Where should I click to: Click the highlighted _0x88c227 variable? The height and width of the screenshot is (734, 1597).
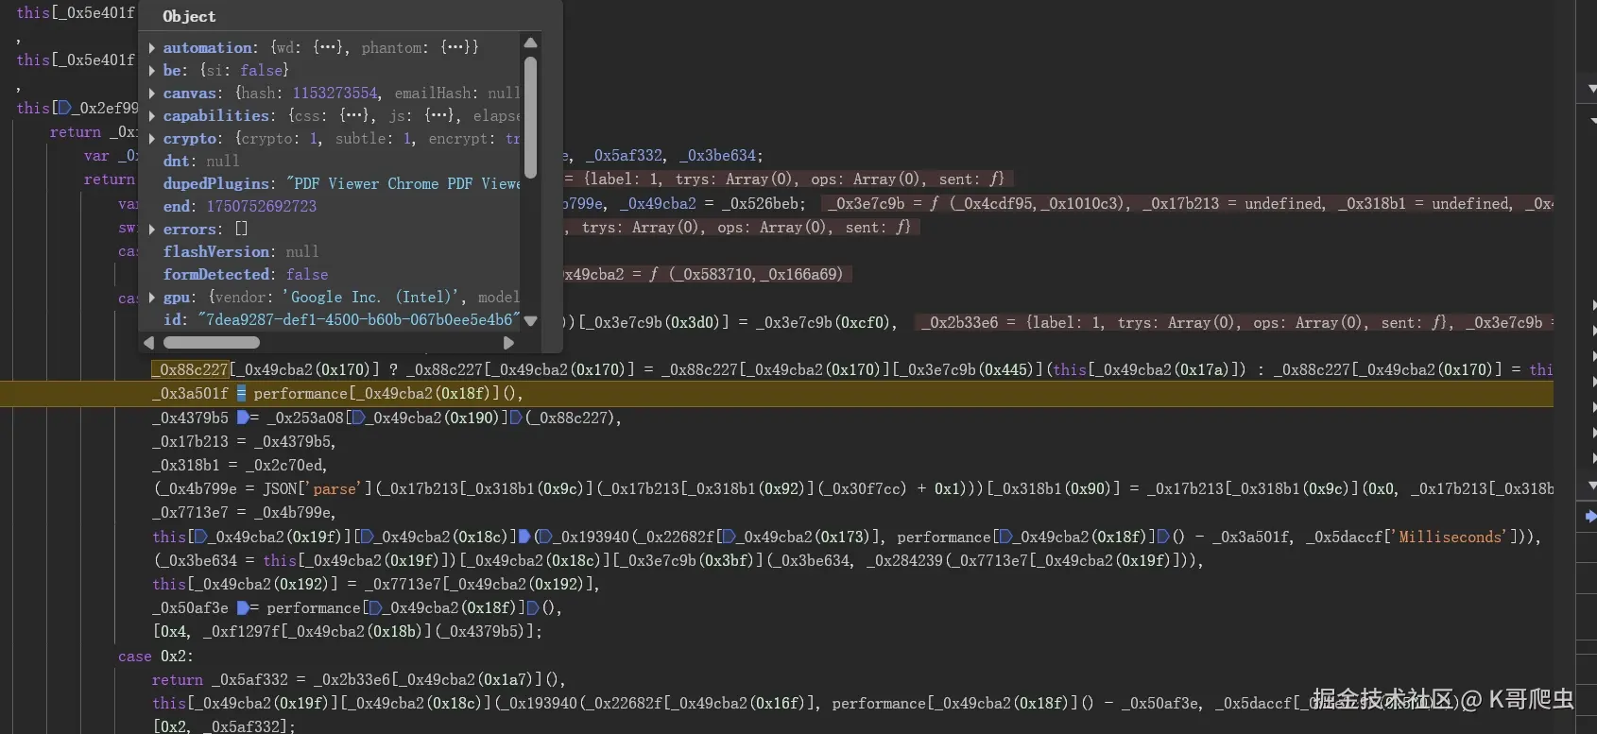click(190, 369)
